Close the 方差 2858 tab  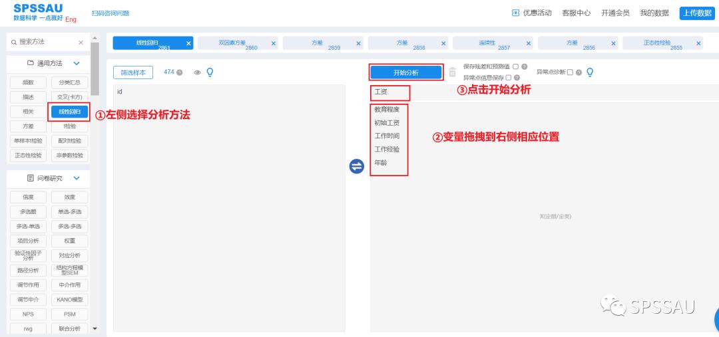[x=443, y=43]
